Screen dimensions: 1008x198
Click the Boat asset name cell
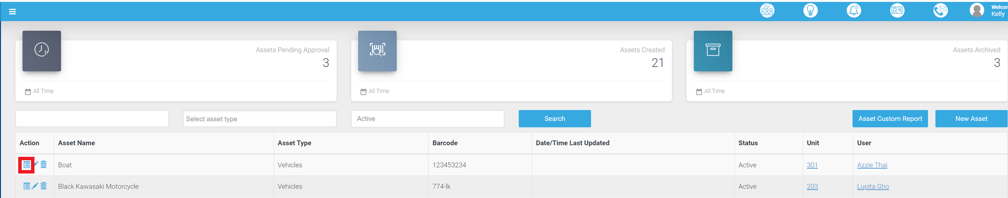click(164, 165)
